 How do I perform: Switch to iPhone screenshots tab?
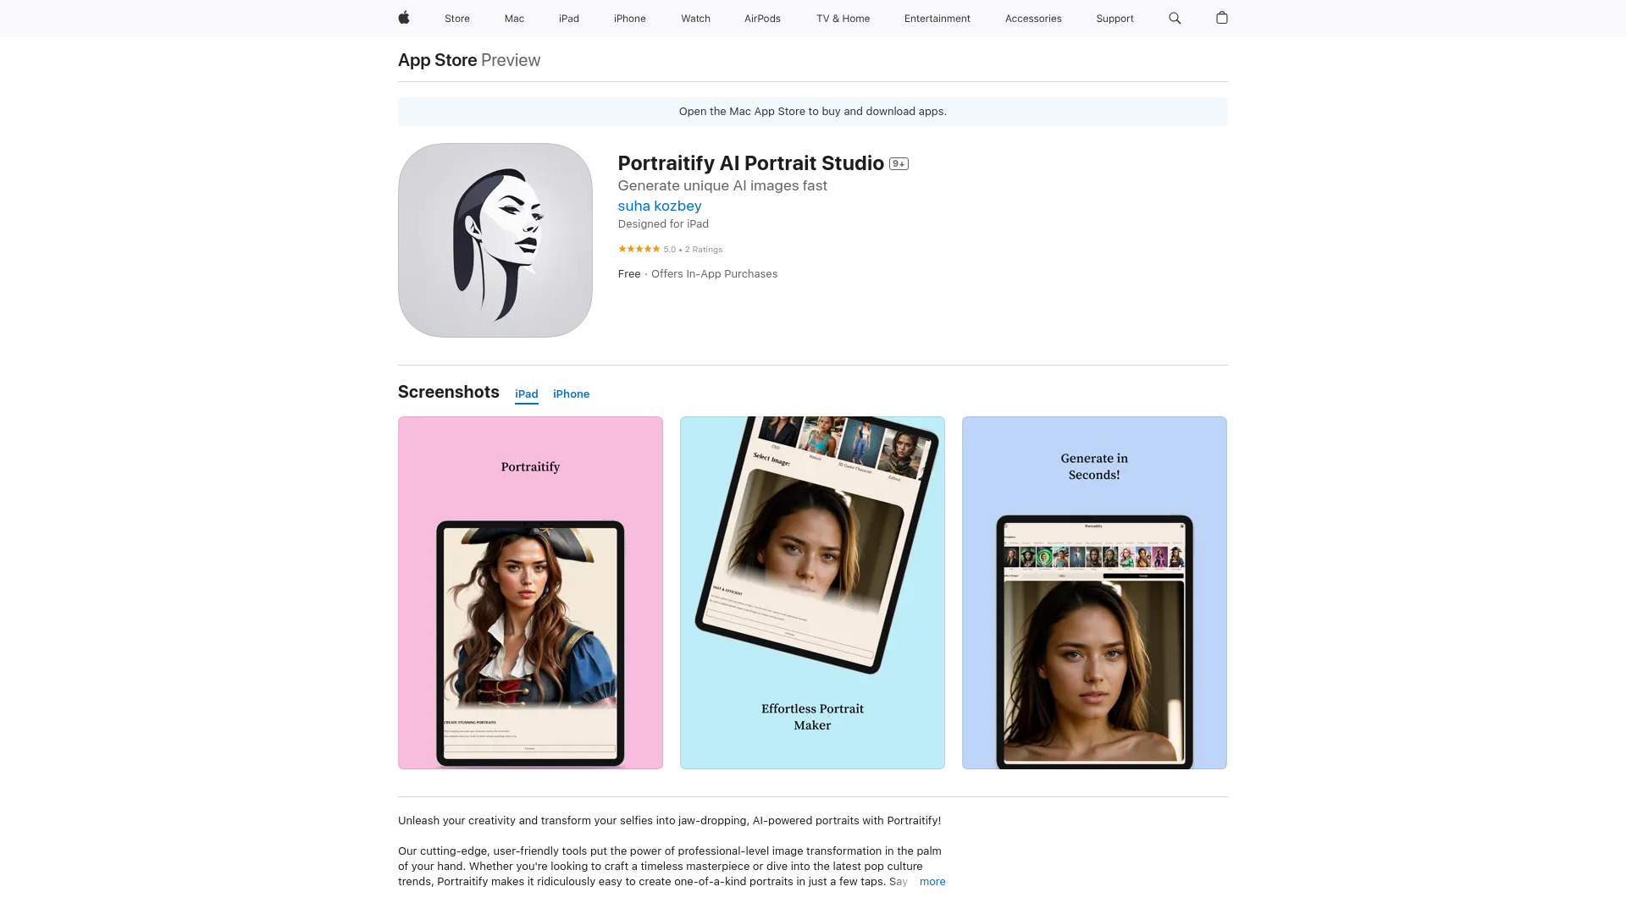click(572, 394)
